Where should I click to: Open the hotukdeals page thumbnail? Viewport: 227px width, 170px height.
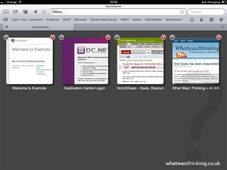tap(140, 61)
